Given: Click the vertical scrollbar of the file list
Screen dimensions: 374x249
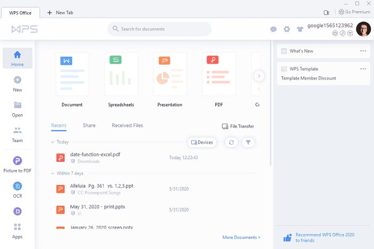Looking at the screenshot, I should 270,103.
